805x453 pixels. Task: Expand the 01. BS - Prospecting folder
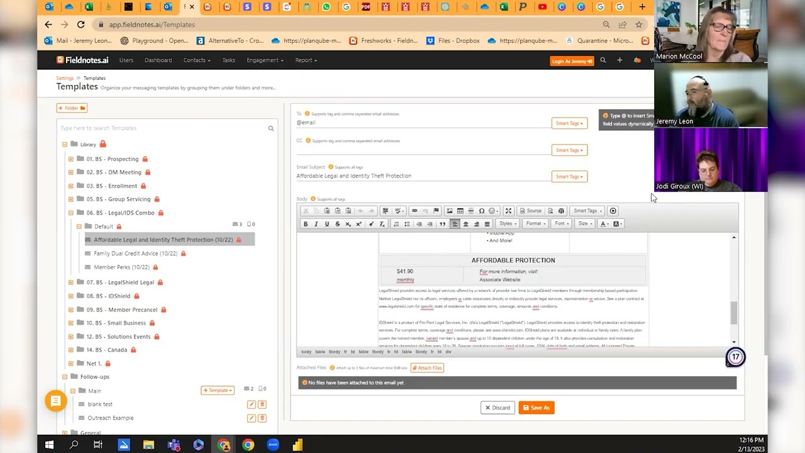(x=71, y=159)
